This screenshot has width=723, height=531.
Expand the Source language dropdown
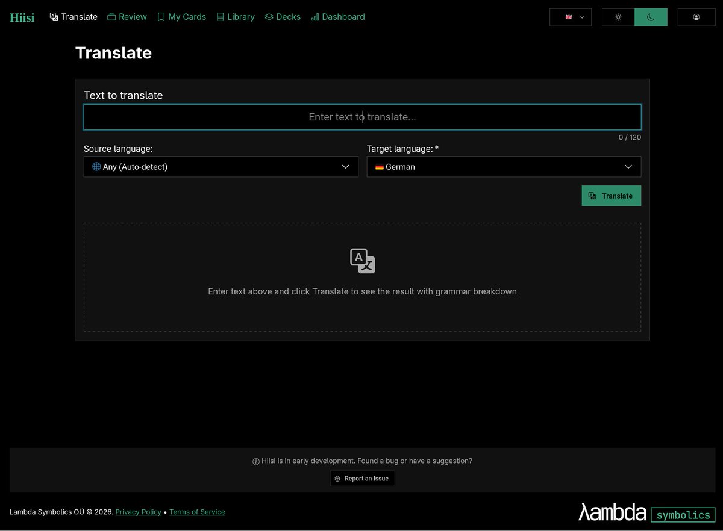[x=221, y=167]
